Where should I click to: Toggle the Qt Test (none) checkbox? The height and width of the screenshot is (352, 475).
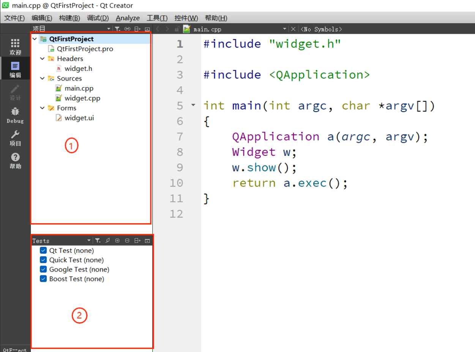(x=43, y=251)
